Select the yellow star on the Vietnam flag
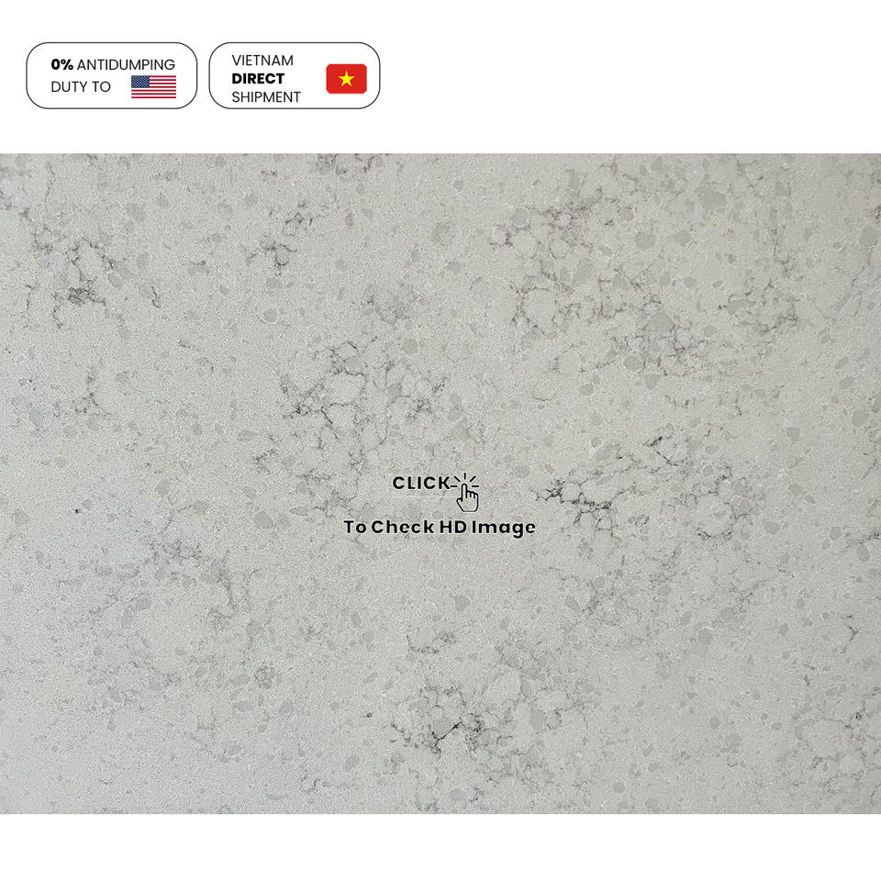The image size is (881, 881). [347, 79]
